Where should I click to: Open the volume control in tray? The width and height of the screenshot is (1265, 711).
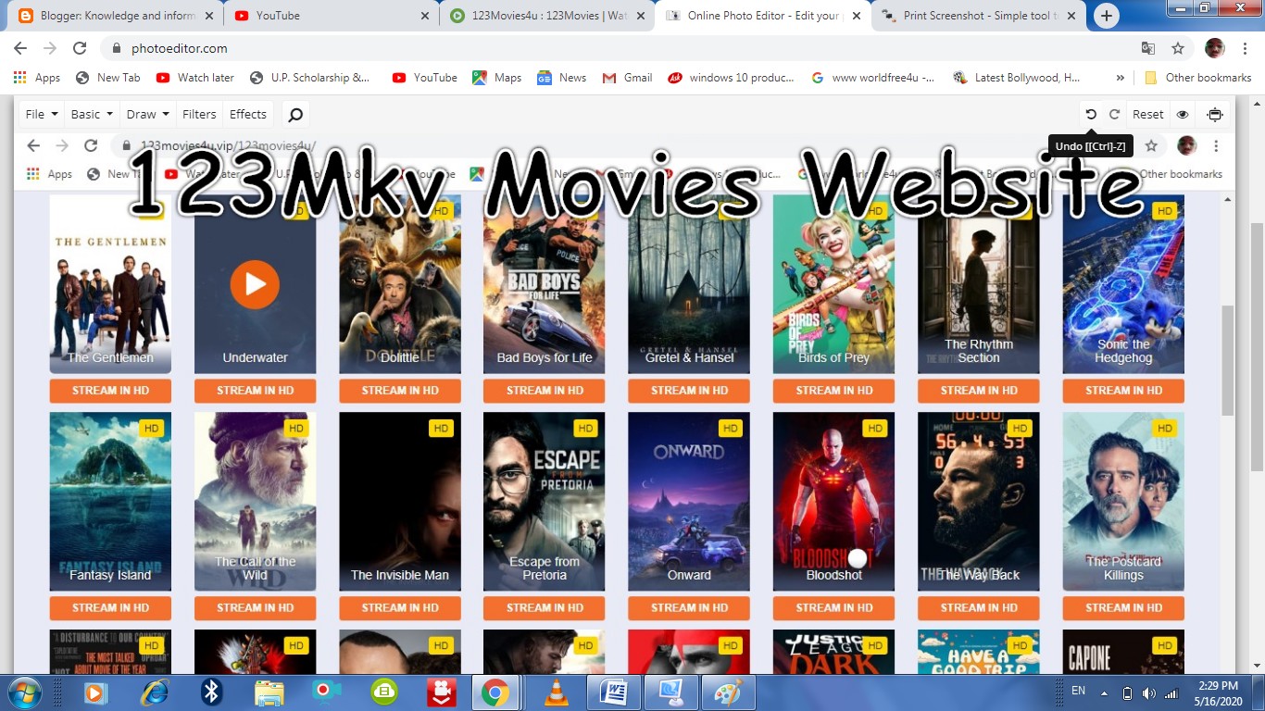tap(1149, 692)
